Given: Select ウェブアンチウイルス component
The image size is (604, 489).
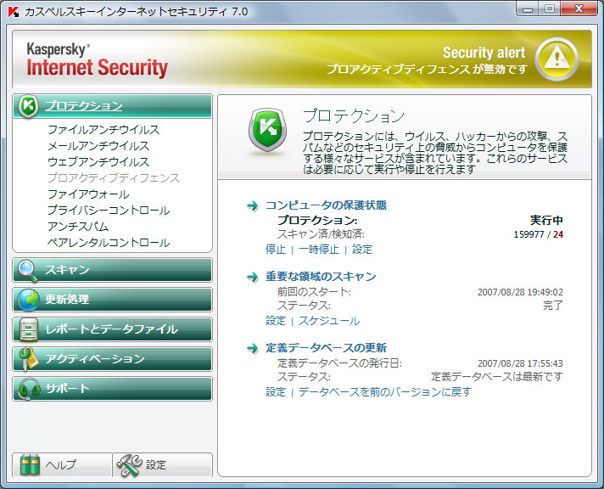Looking at the screenshot, I should [x=98, y=162].
